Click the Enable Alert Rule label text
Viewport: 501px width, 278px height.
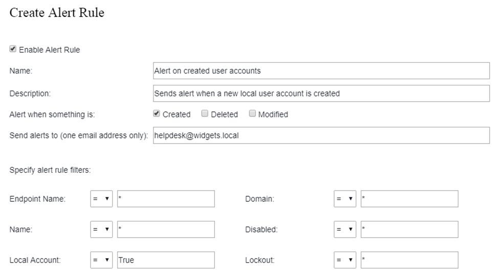point(50,50)
